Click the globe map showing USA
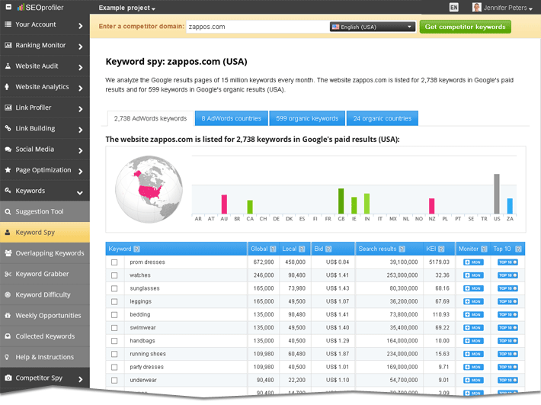Screen dimensions: 541x405 tap(149, 189)
